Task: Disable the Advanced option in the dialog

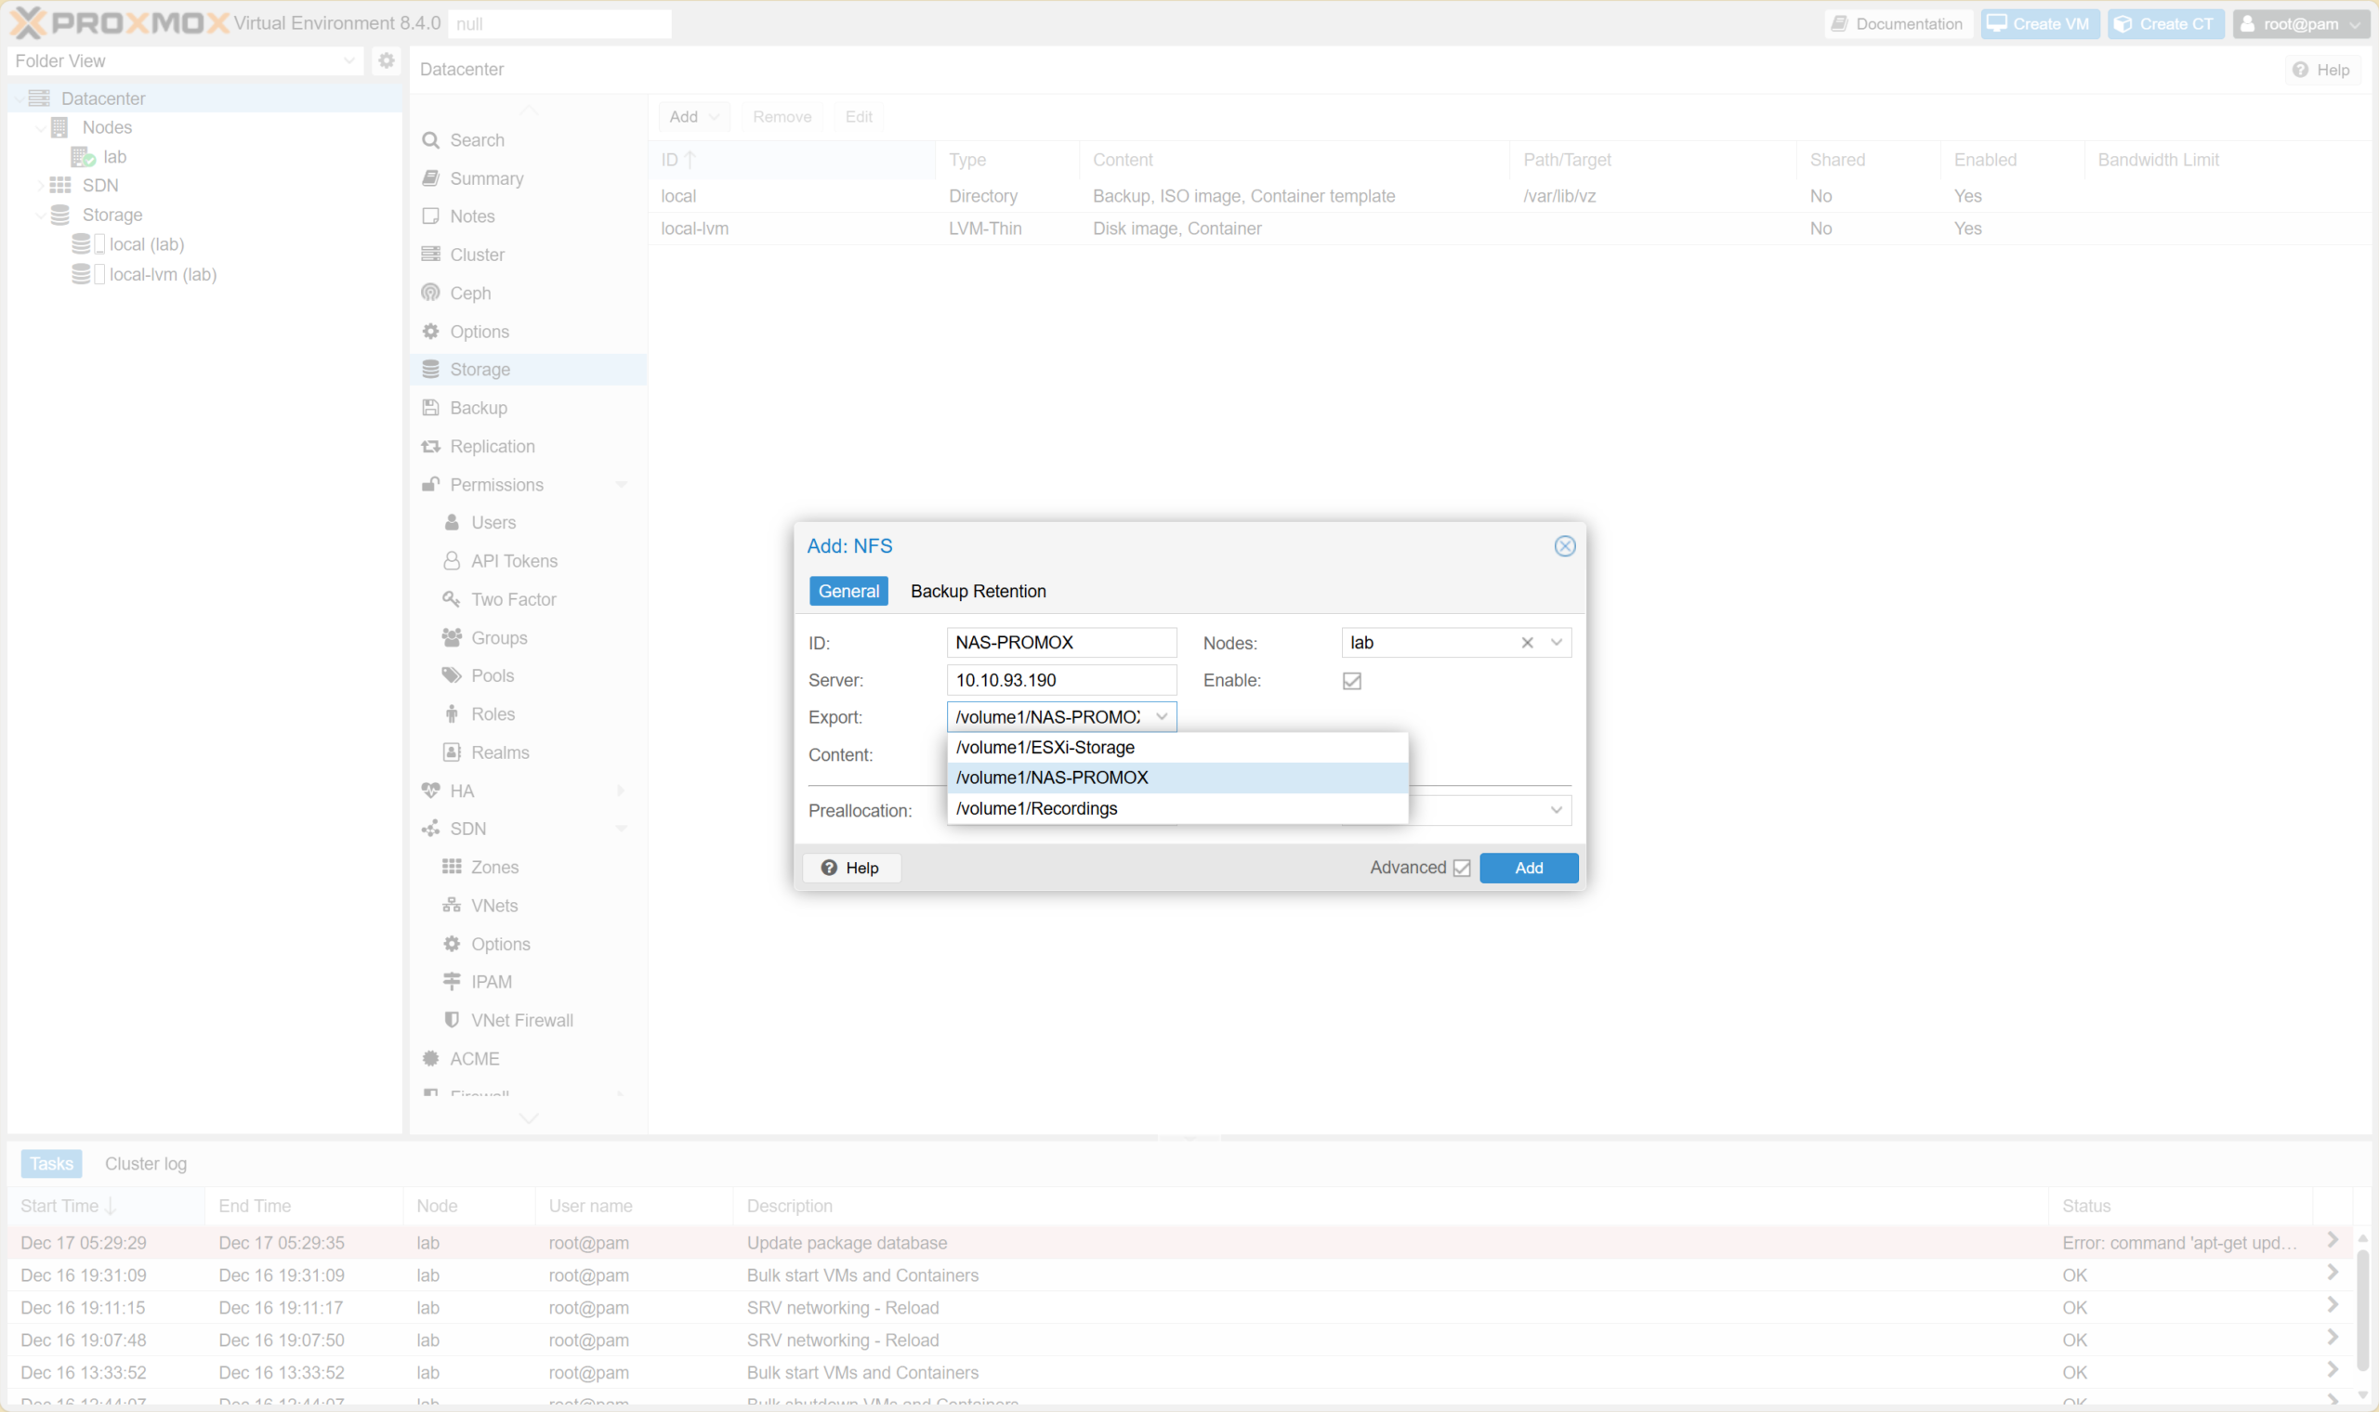Action: pyautogui.click(x=1463, y=867)
